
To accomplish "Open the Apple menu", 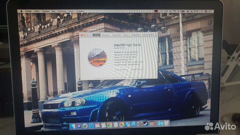I will (x=21, y=11).
